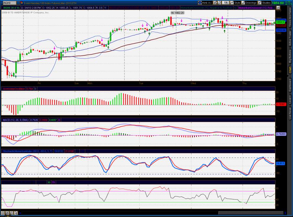
Task: Click the AwesomeOscillator study label
Action: pos(14,89)
